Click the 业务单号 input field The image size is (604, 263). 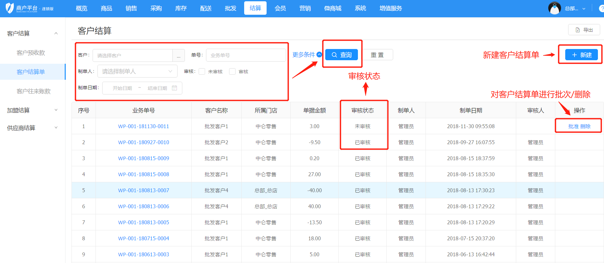click(x=246, y=55)
